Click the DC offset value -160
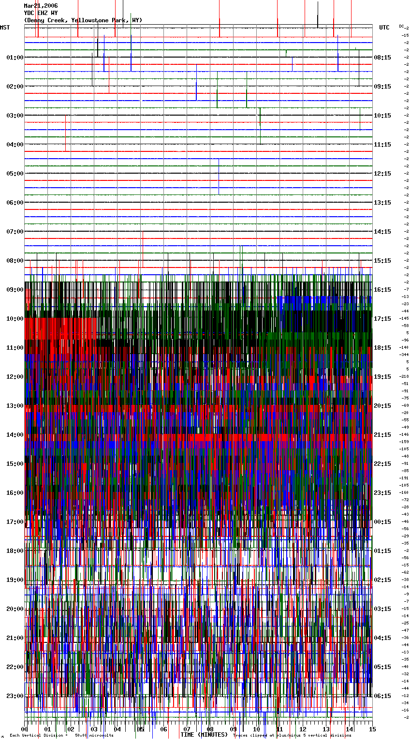 click(404, 492)
